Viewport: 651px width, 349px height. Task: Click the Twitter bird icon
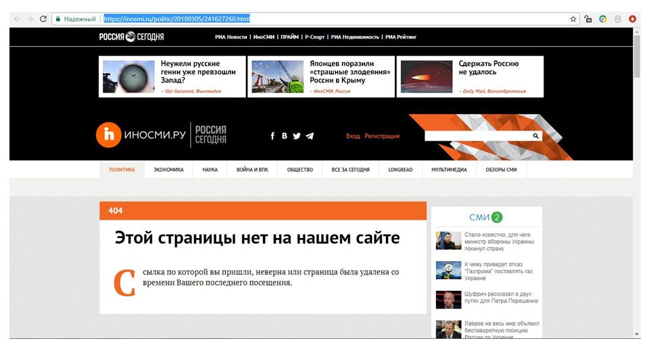pyautogui.click(x=297, y=136)
